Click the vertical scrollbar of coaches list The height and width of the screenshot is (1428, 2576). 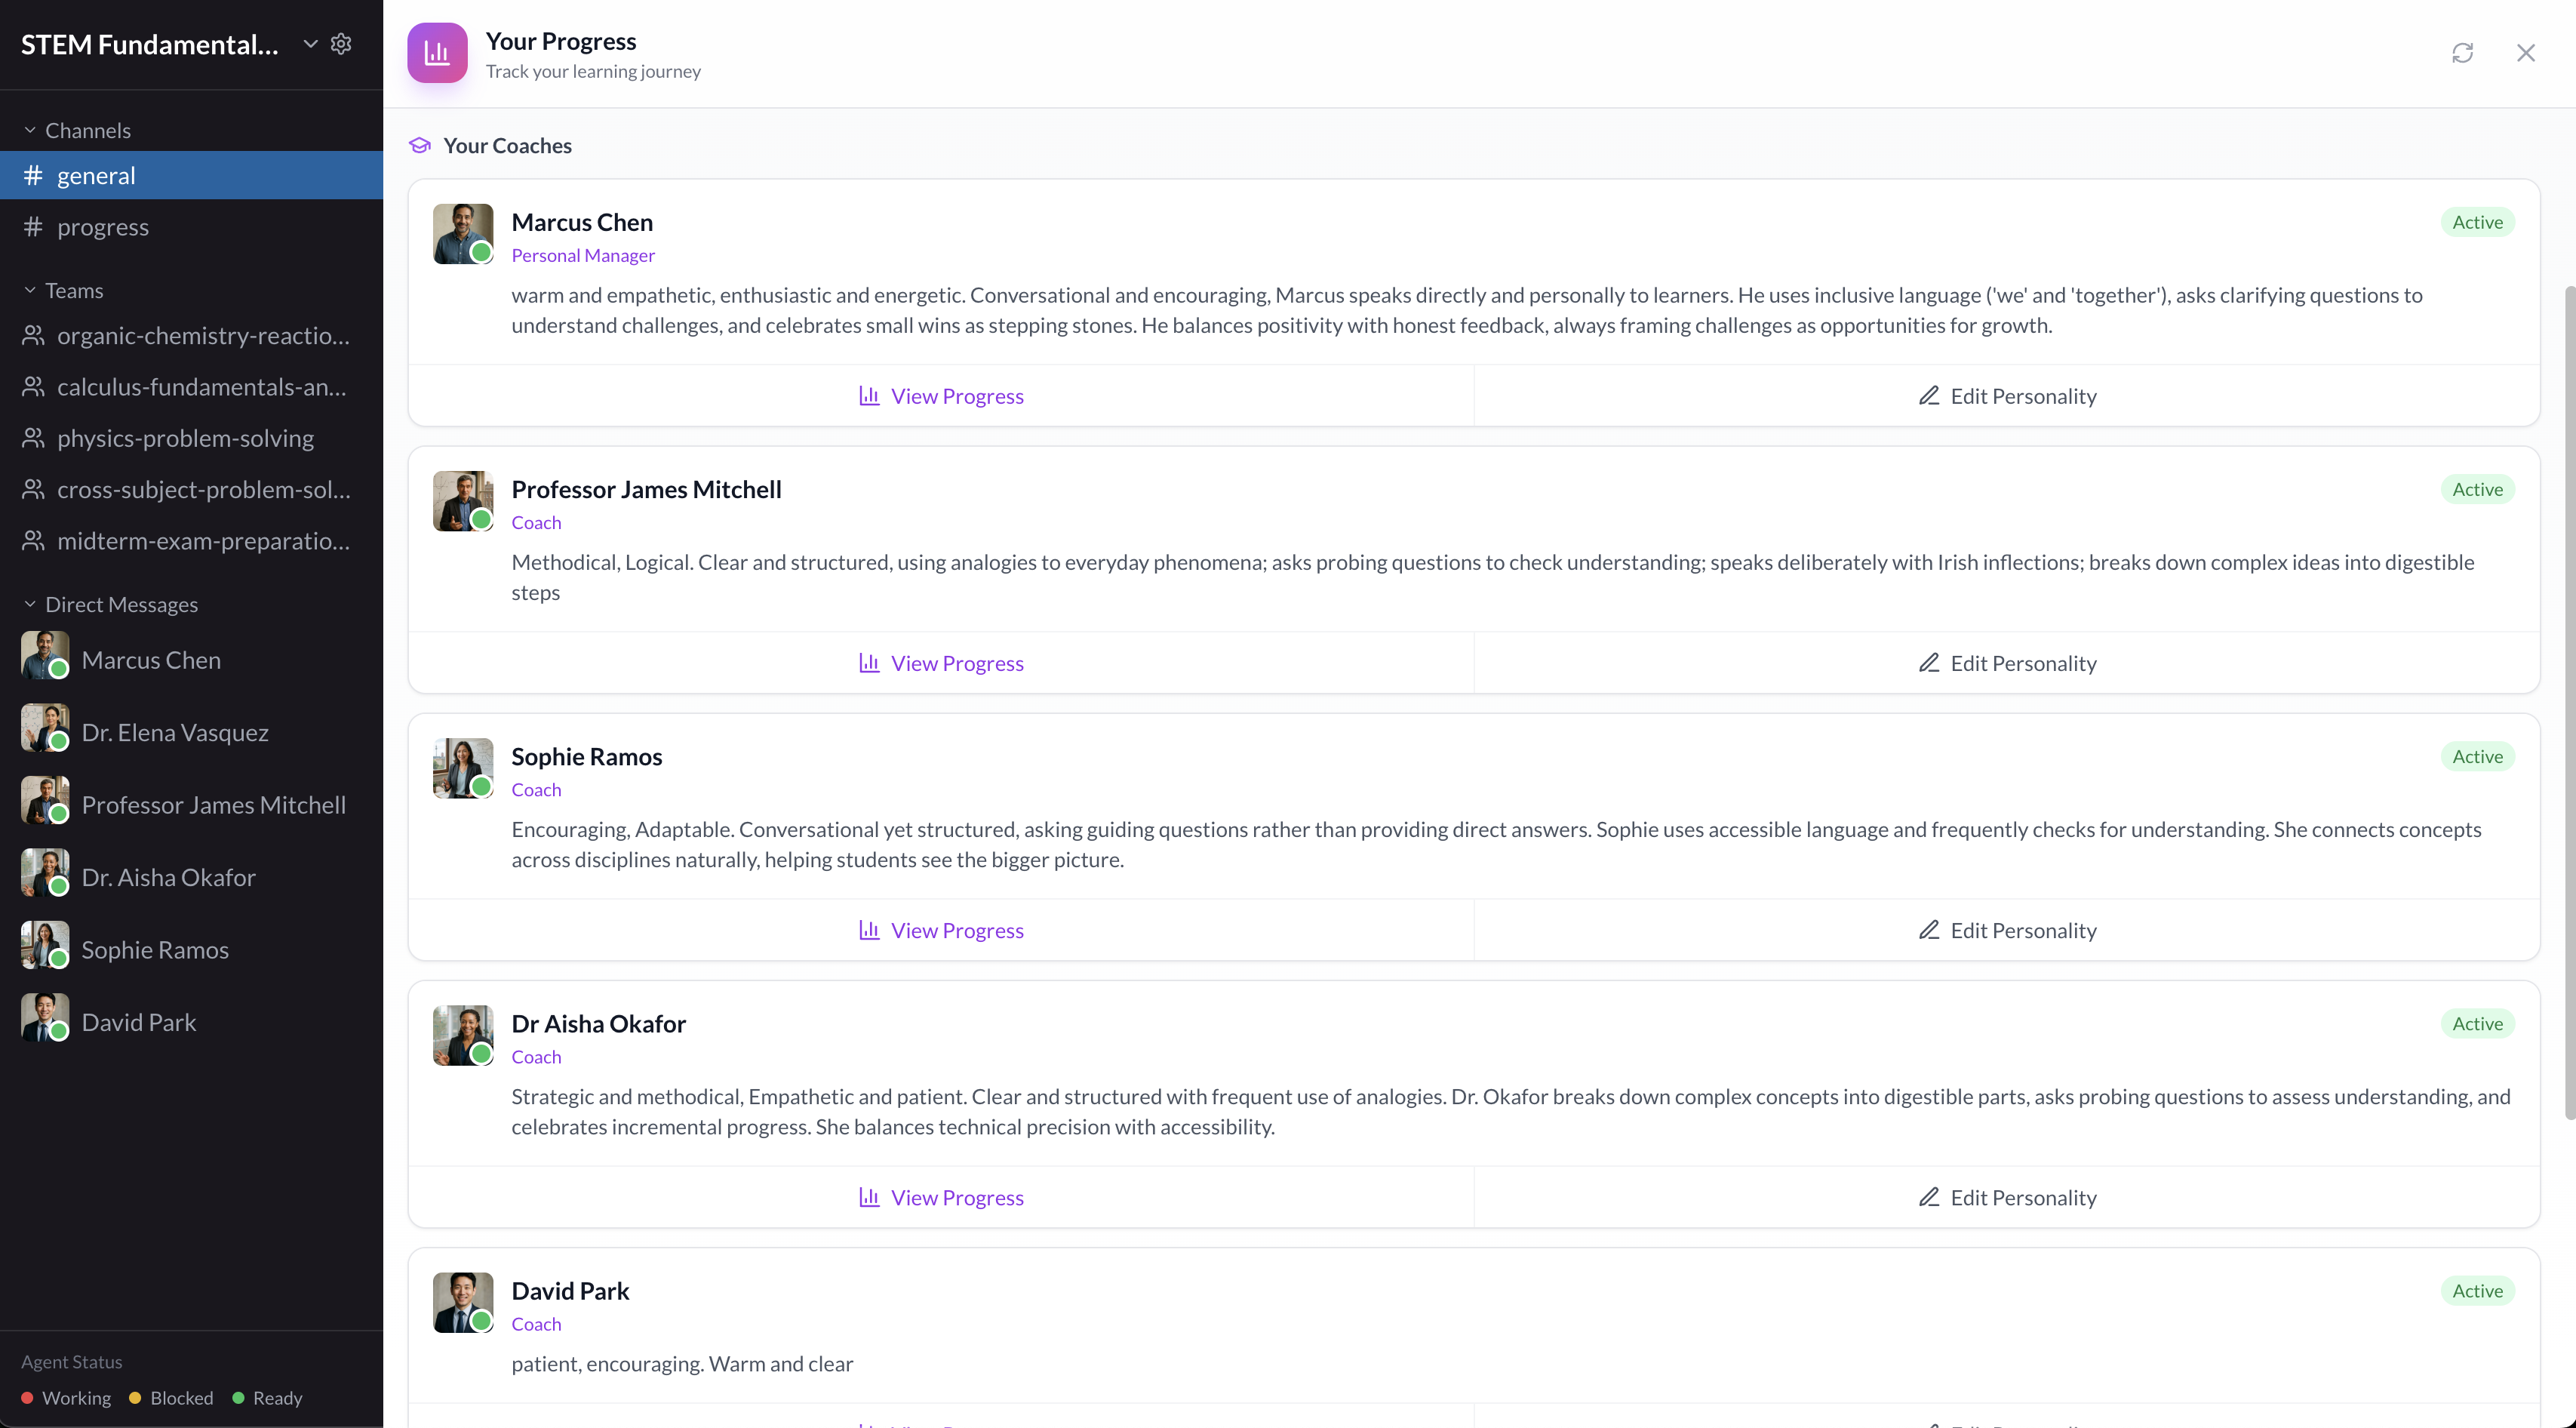coord(2568,700)
